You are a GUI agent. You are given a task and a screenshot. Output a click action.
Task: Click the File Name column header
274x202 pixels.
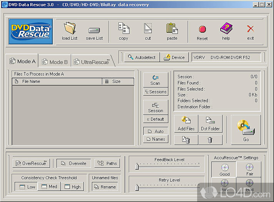tap(58, 81)
